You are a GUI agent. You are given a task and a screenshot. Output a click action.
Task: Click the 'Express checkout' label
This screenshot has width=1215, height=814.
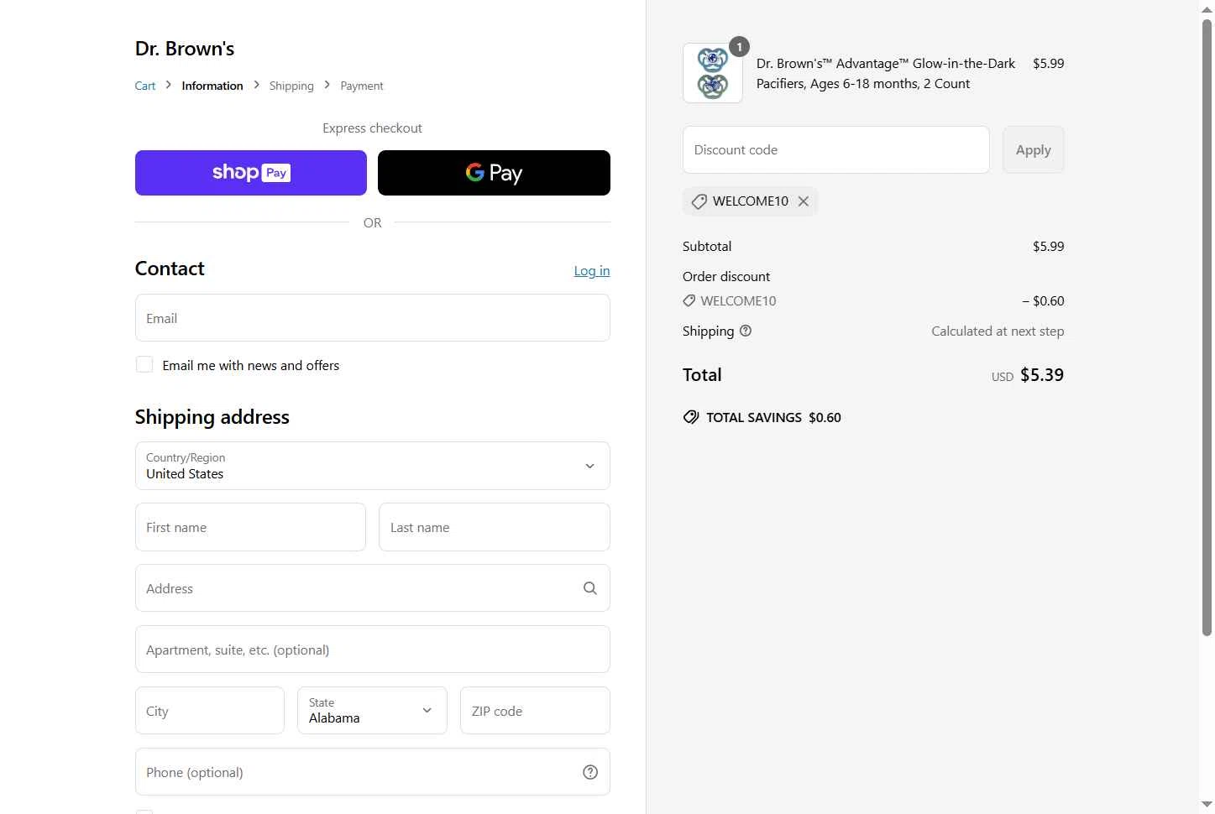373,128
